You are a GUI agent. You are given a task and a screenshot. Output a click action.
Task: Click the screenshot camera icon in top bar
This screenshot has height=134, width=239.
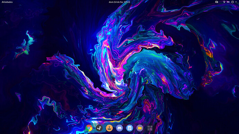216,2
